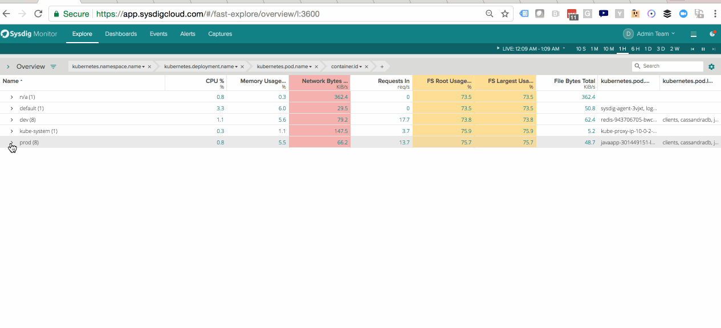Add a new grouping level with plus
The image size is (721, 328).
click(x=382, y=67)
